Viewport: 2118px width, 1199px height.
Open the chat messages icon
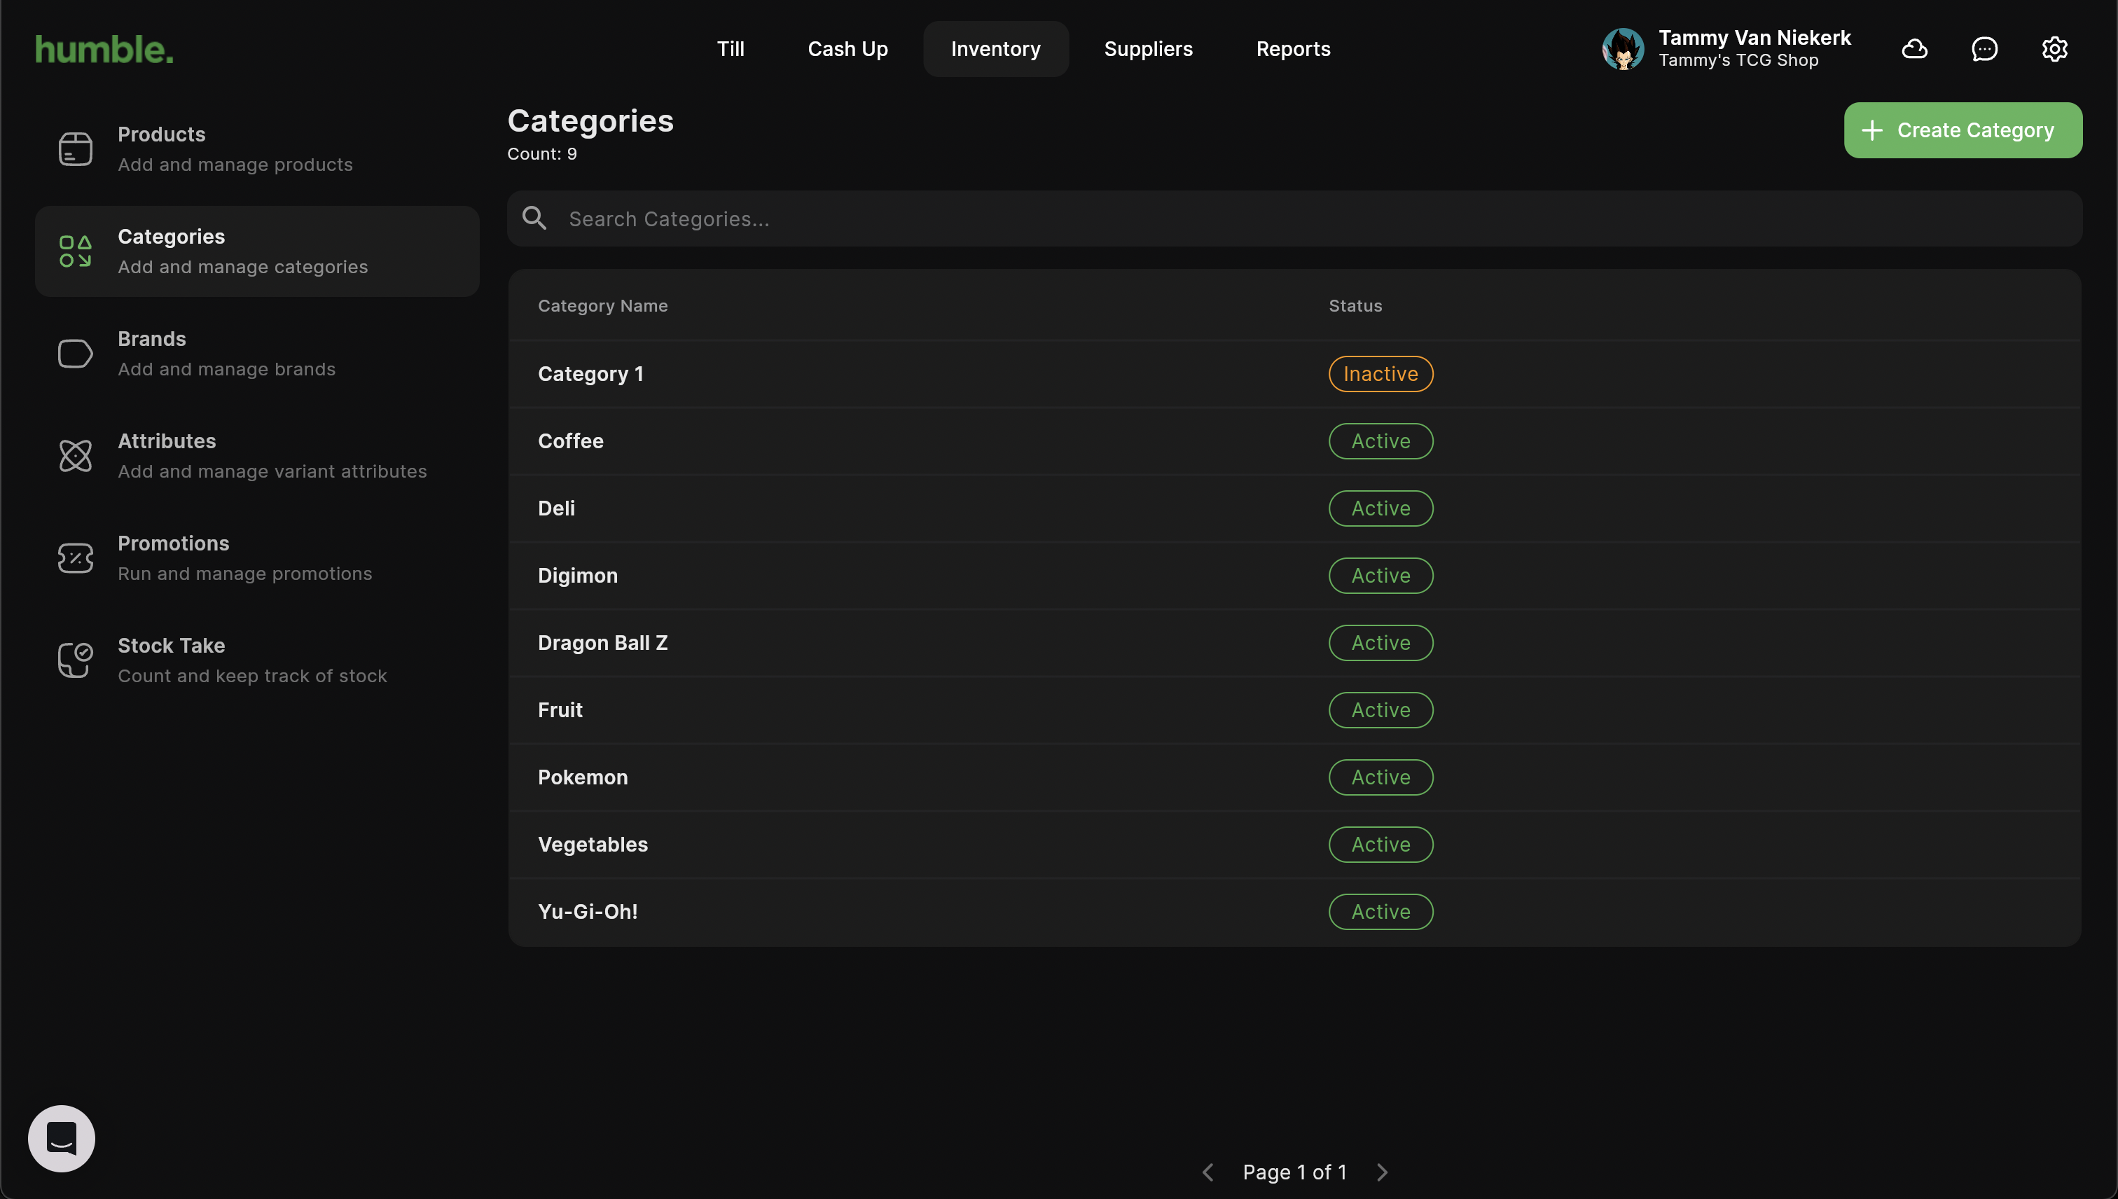1985,48
